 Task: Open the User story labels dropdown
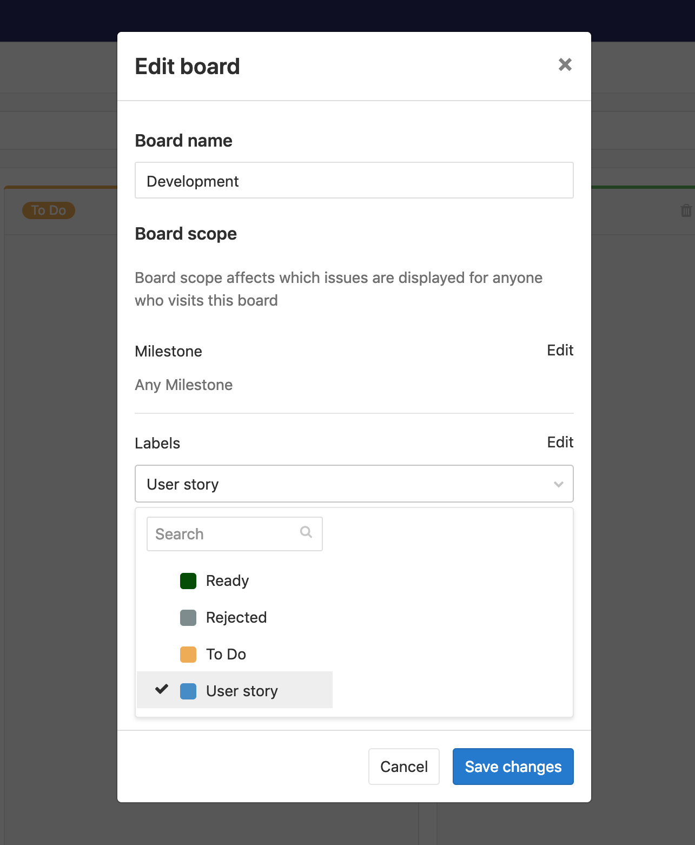pyautogui.click(x=354, y=484)
